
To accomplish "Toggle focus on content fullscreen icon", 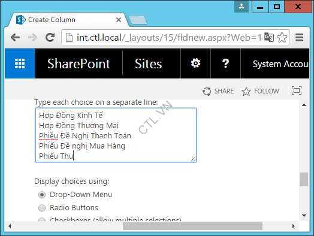I will point(297,90).
